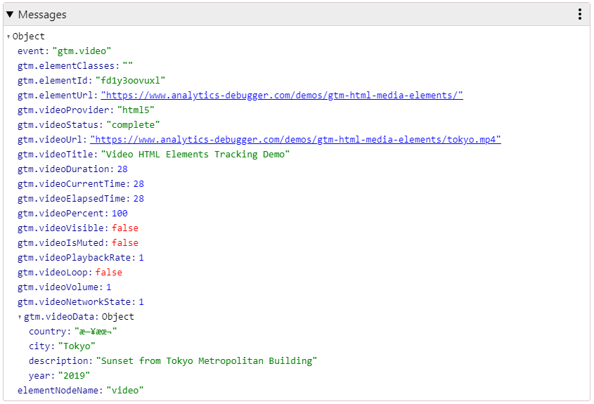594x404 pixels.
Task: Select the gtm.videoLoop false value
Action: click(108, 273)
